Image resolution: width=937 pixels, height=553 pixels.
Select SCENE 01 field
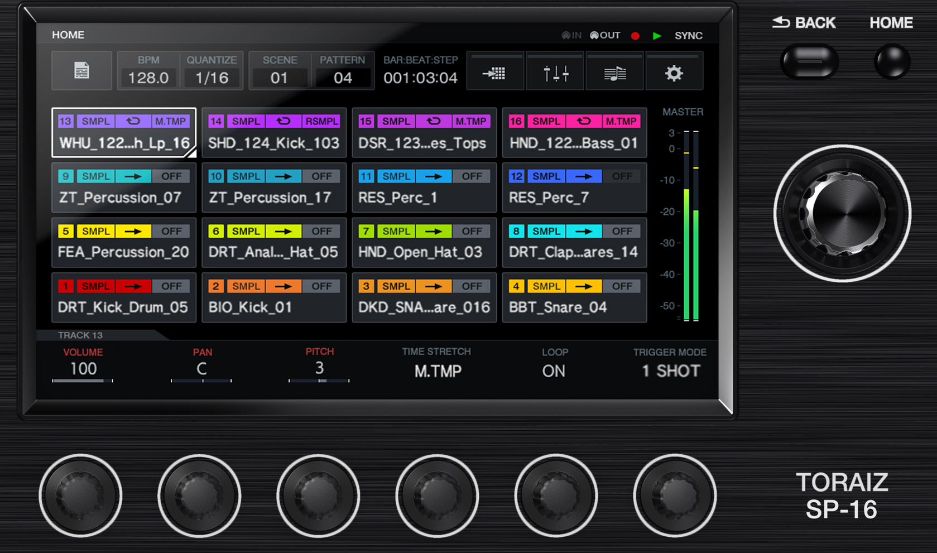click(x=280, y=71)
